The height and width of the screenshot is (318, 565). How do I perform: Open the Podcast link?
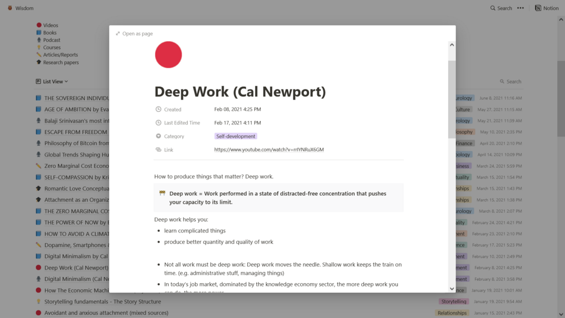pos(52,40)
